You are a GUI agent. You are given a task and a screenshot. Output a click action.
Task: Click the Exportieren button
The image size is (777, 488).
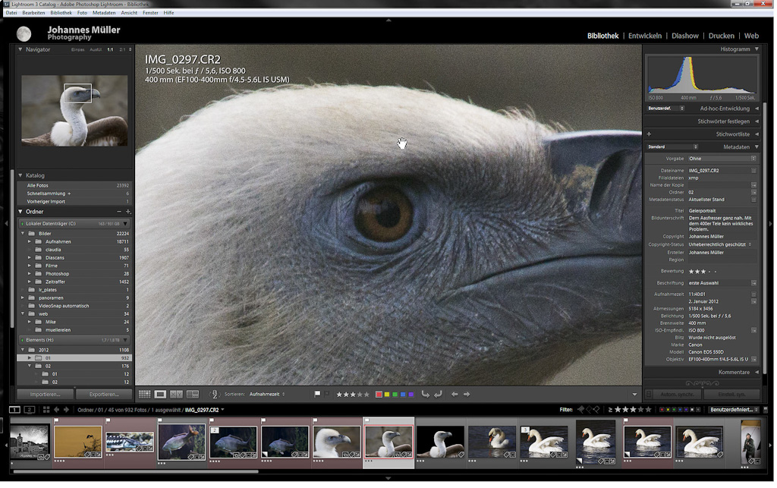click(x=104, y=395)
